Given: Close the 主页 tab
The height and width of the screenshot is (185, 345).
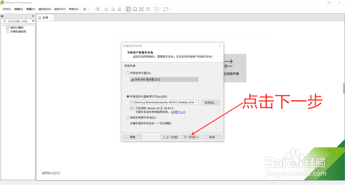Looking at the screenshot, I should coord(51,18).
